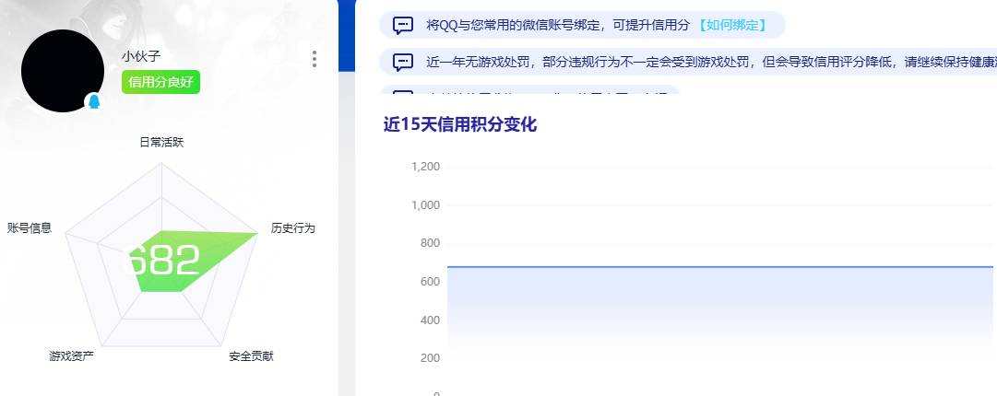997x396 pixels.
Task: Click the blue credit score trend line
Action: [x=719, y=267]
